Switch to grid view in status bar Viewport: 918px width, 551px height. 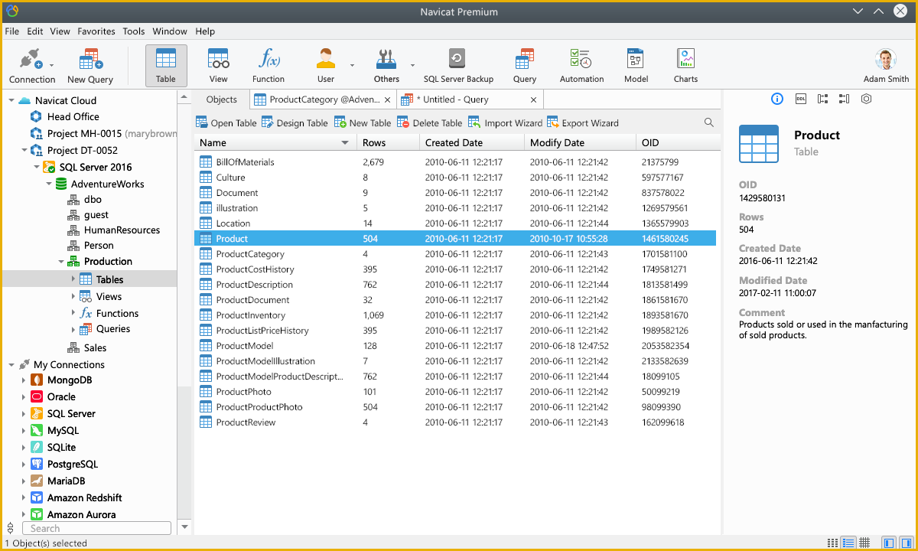pyautogui.click(x=864, y=543)
